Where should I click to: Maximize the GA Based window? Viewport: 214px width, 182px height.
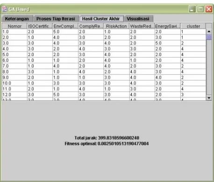tap(200, 9)
